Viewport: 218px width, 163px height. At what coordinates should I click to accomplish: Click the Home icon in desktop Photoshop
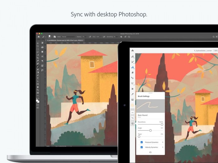pos(39,37)
